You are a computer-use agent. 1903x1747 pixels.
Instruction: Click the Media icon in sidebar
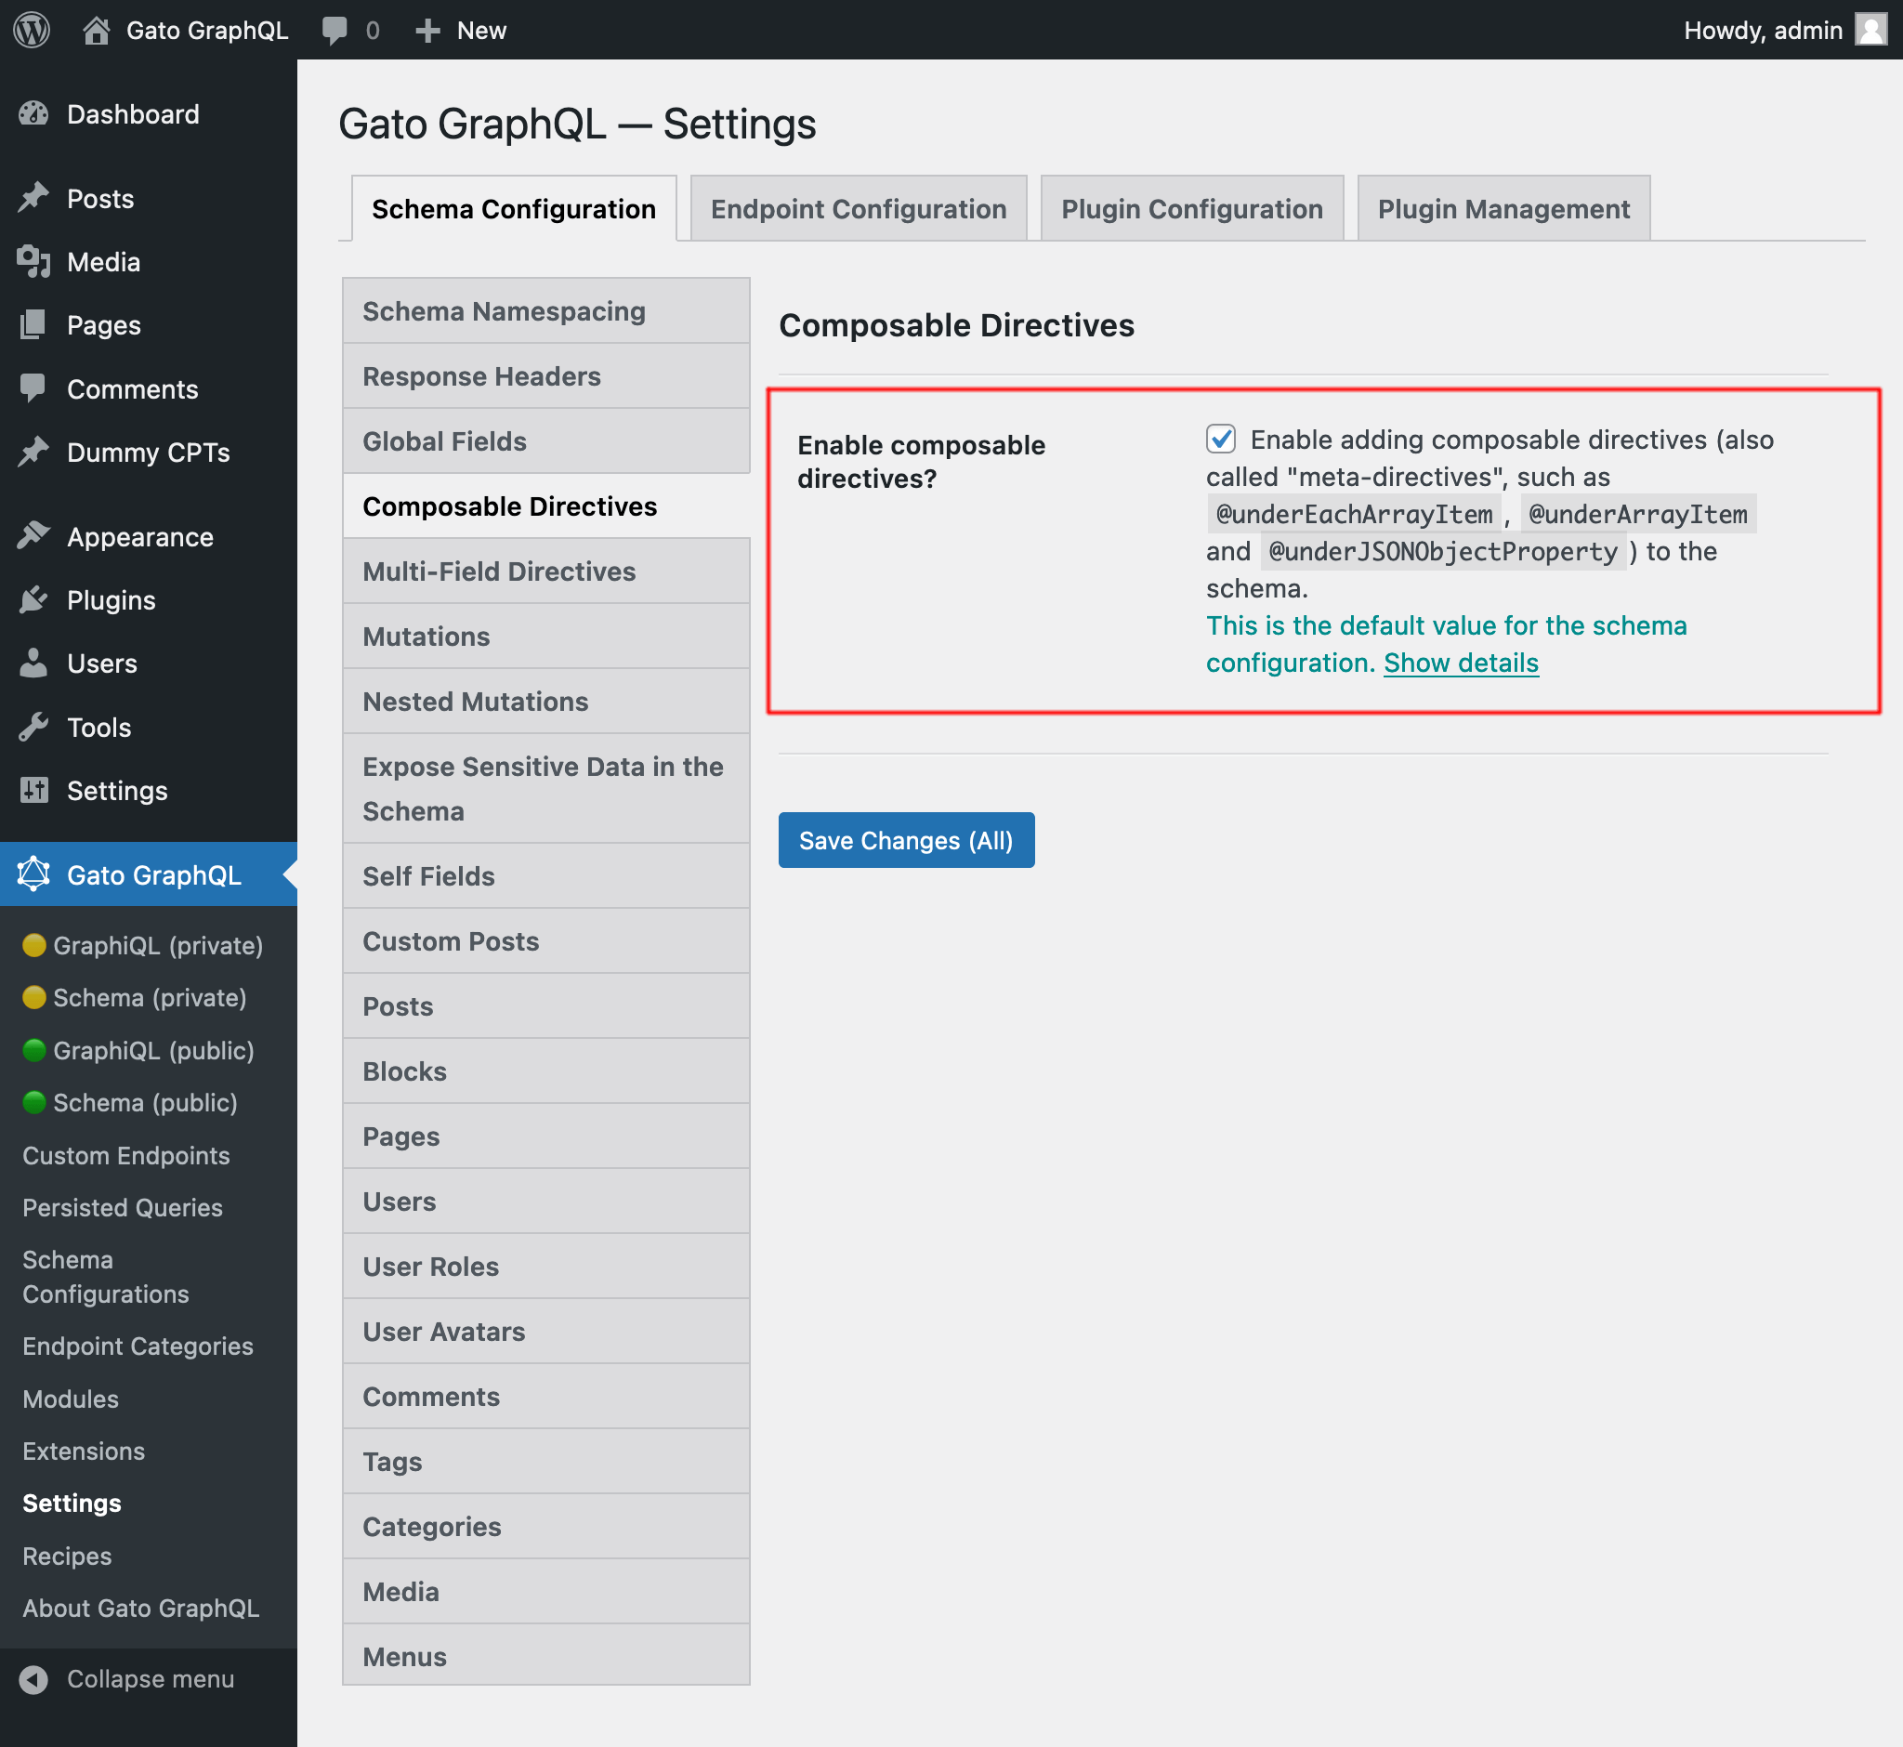(34, 262)
